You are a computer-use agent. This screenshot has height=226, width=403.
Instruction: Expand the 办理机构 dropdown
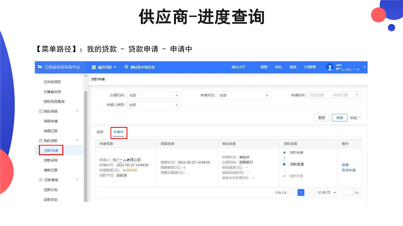pos(154,96)
